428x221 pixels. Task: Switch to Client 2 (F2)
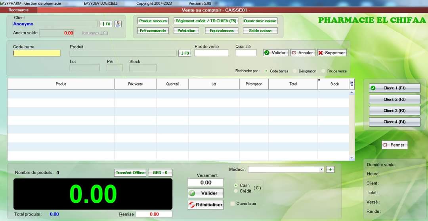tap(394, 99)
